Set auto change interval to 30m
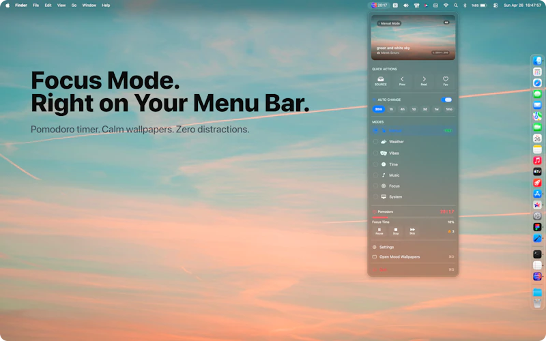The height and width of the screenshot is (341, 546). [379, 109]
